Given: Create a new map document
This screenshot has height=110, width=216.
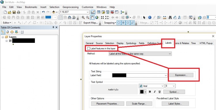Looking at the screenshot, I should [x=5, y=12].
